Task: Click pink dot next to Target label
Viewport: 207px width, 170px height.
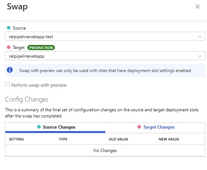Action: (x=9, y=47)
